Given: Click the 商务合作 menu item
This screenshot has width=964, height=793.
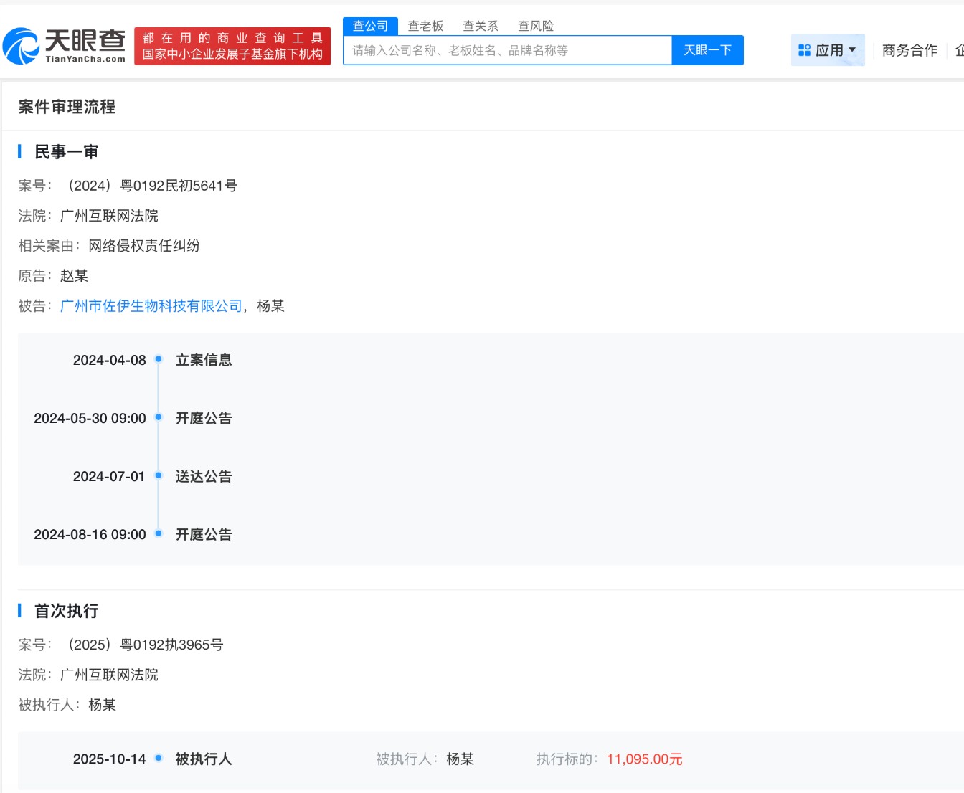Looking at the screenshot, I should click(909, 49).
